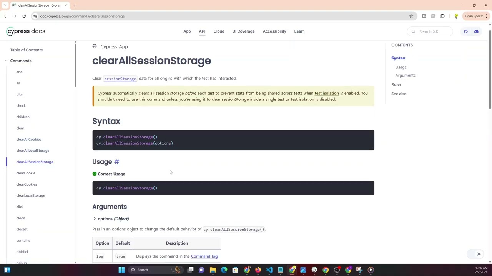Click the Usage heading anchor hash link

116,162
